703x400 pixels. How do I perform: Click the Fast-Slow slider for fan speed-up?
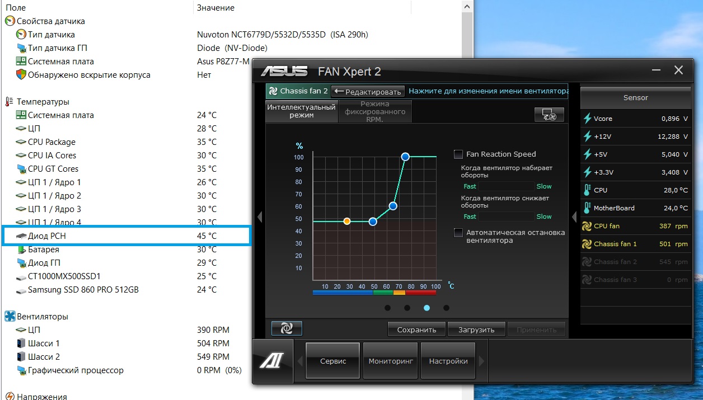(507, 186)
